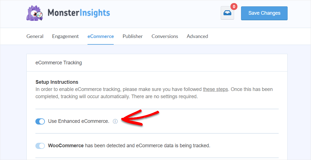Follow the "these steps" link
This screenshot has height=160, width=311.
tap(215, 89)
